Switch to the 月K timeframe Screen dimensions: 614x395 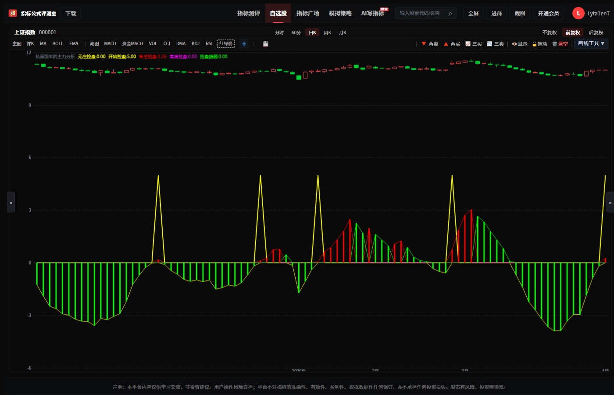[343, 32]
